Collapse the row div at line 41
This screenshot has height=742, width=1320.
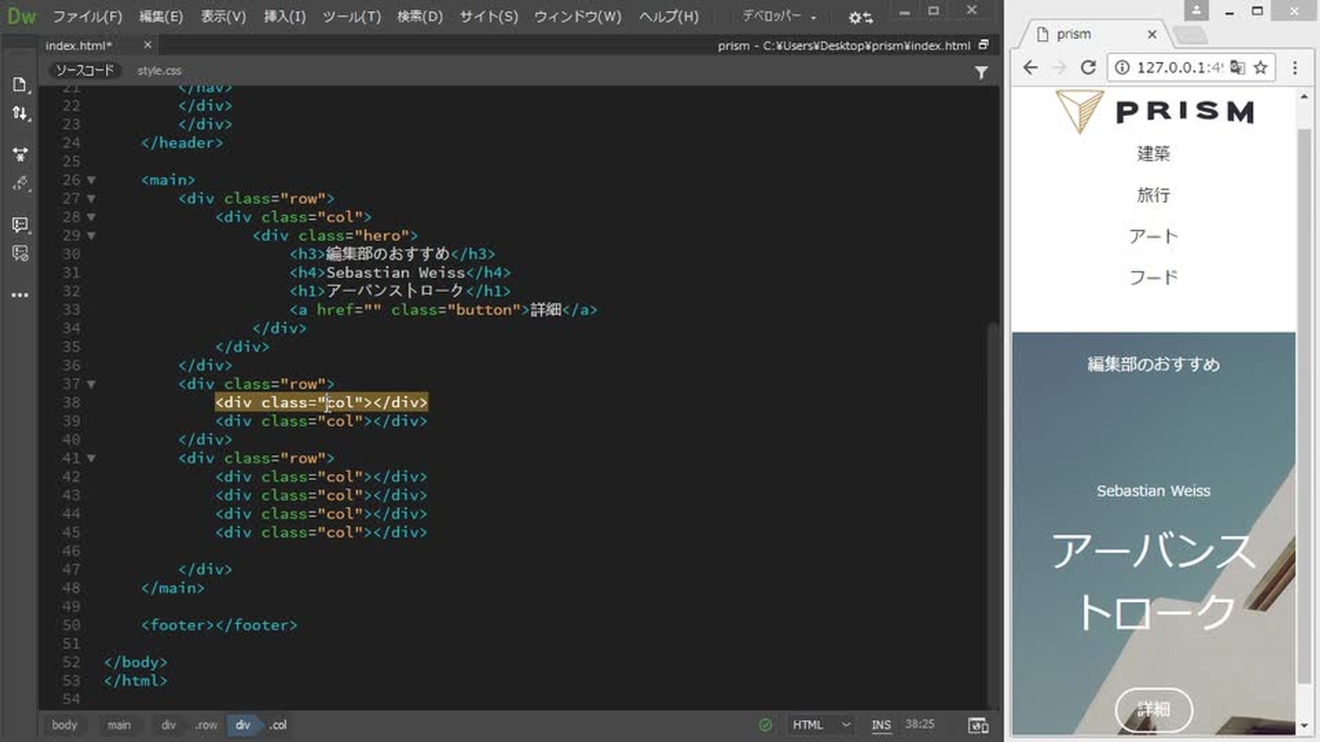91,458
